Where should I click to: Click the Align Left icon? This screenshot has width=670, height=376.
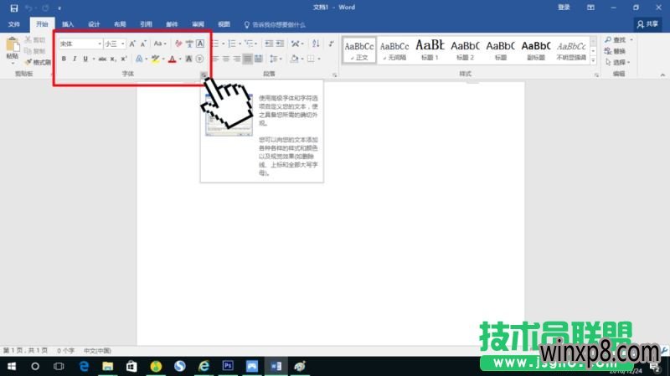click(215, 59)
